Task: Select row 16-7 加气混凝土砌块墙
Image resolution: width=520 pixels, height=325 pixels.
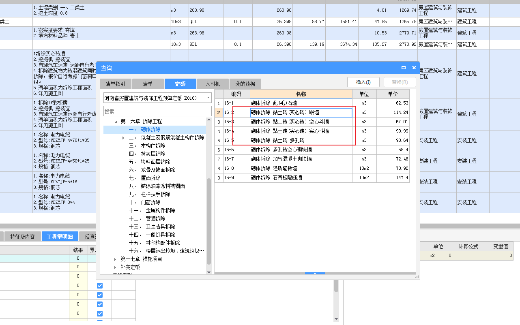Action: coord(312,159)
